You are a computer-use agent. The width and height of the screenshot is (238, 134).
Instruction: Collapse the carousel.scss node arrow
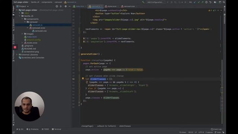point(28,28)
